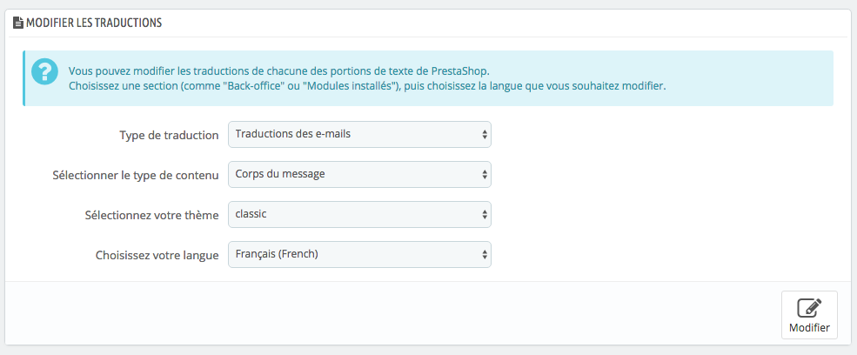
Task: Click the arrows on the classic theme select
Action: 484,214
